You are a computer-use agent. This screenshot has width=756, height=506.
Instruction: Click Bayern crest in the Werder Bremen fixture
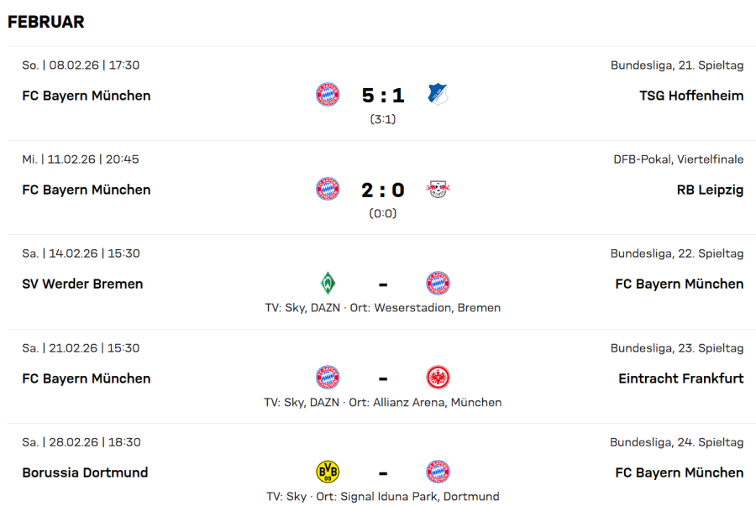click(x=438, y=284)
